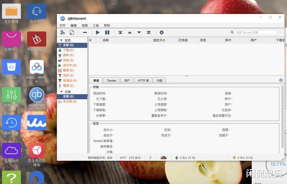Open 应用中心 desktop icon

pyautogui.click(x=11, y=42)
